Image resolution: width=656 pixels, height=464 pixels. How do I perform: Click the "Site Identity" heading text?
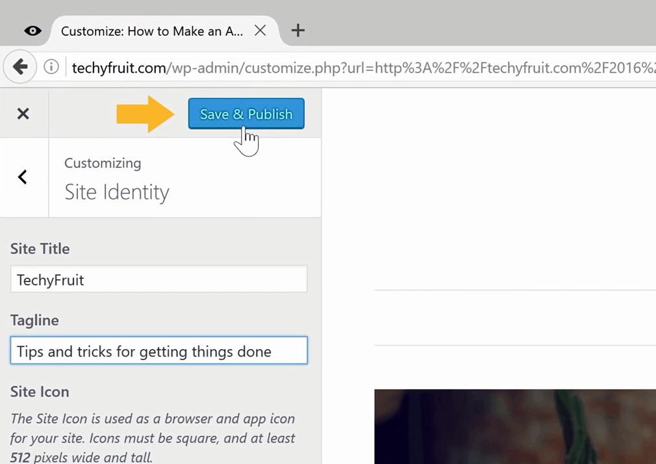(117, 192)
